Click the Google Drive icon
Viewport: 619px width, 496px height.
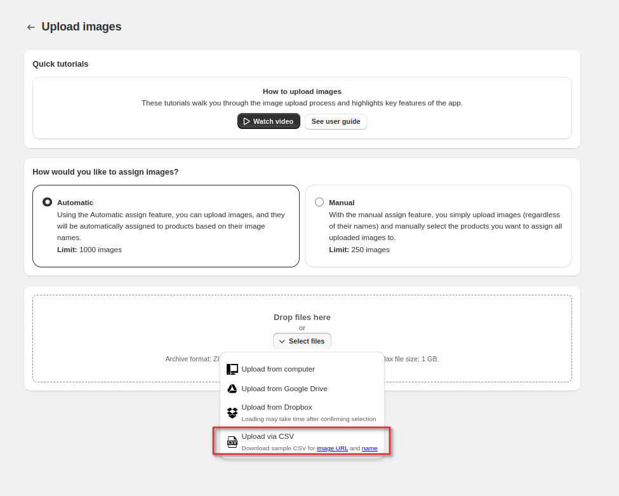232,389
